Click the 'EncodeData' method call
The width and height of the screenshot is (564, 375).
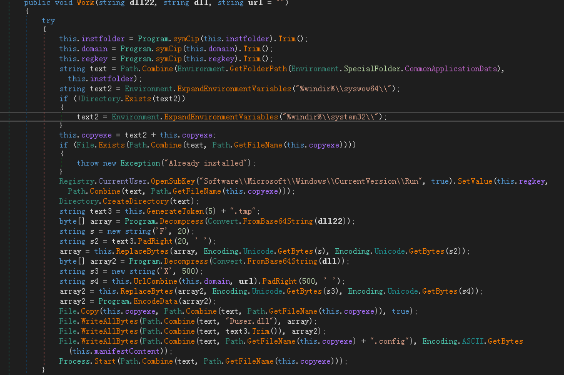click(156, 302)
